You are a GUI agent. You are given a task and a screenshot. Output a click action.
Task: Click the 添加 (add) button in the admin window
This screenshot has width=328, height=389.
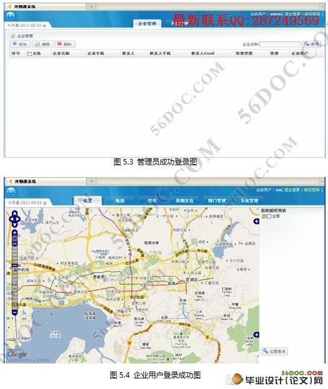click(20, 44)
